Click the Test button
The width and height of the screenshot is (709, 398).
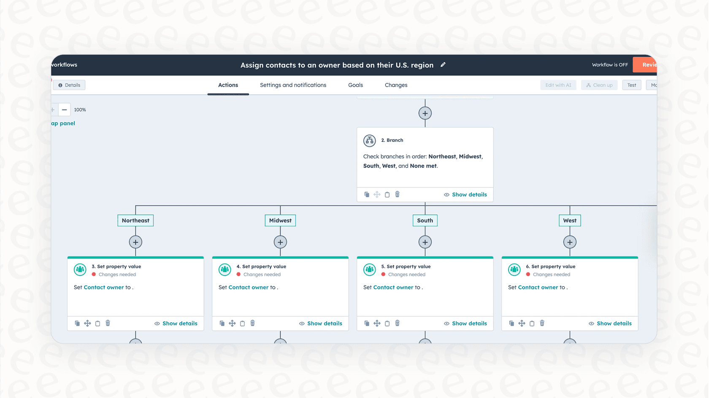point(631,85)
